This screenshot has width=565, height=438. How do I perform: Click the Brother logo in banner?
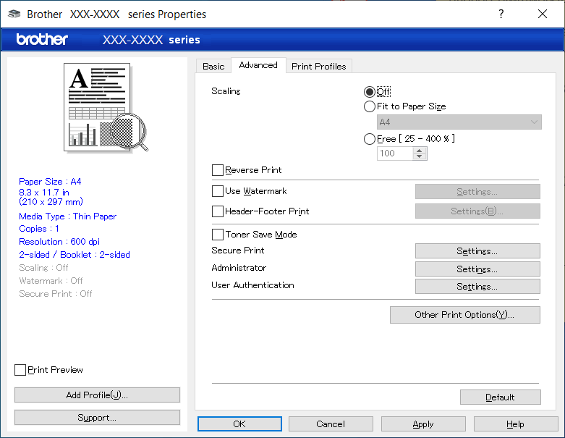click(x=42, y=39)
